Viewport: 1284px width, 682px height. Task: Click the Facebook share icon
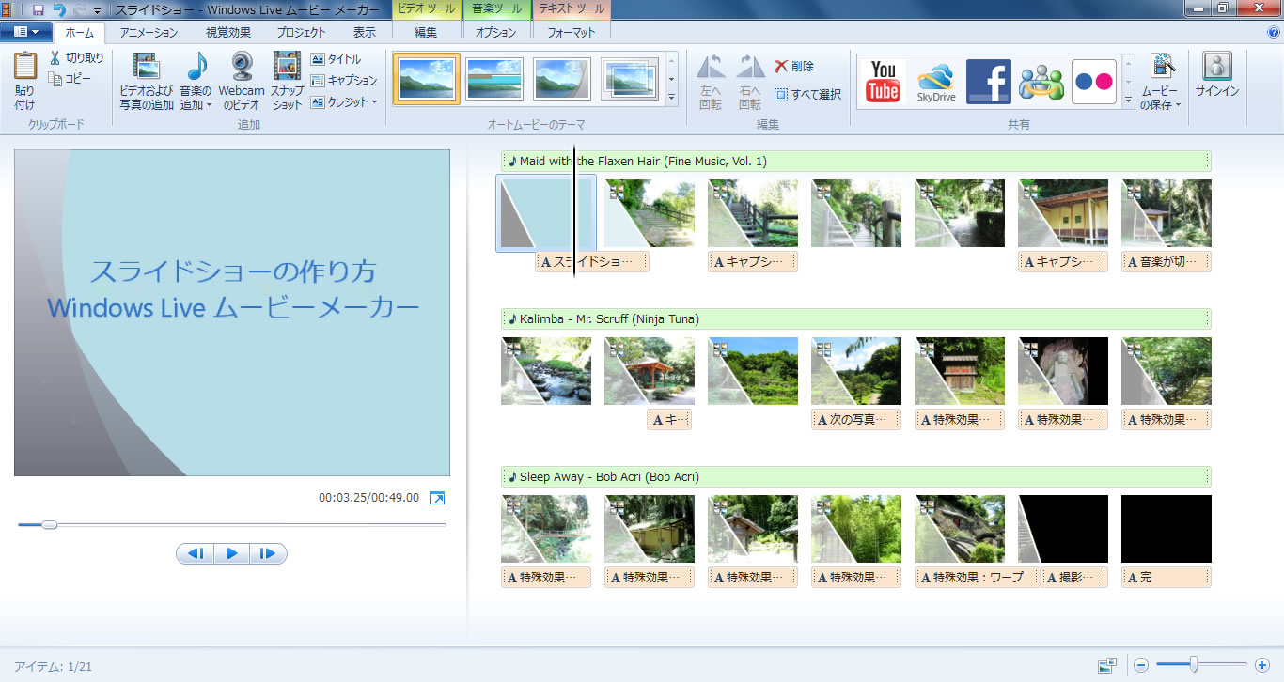pyautogui.click(x=988, y=81)
